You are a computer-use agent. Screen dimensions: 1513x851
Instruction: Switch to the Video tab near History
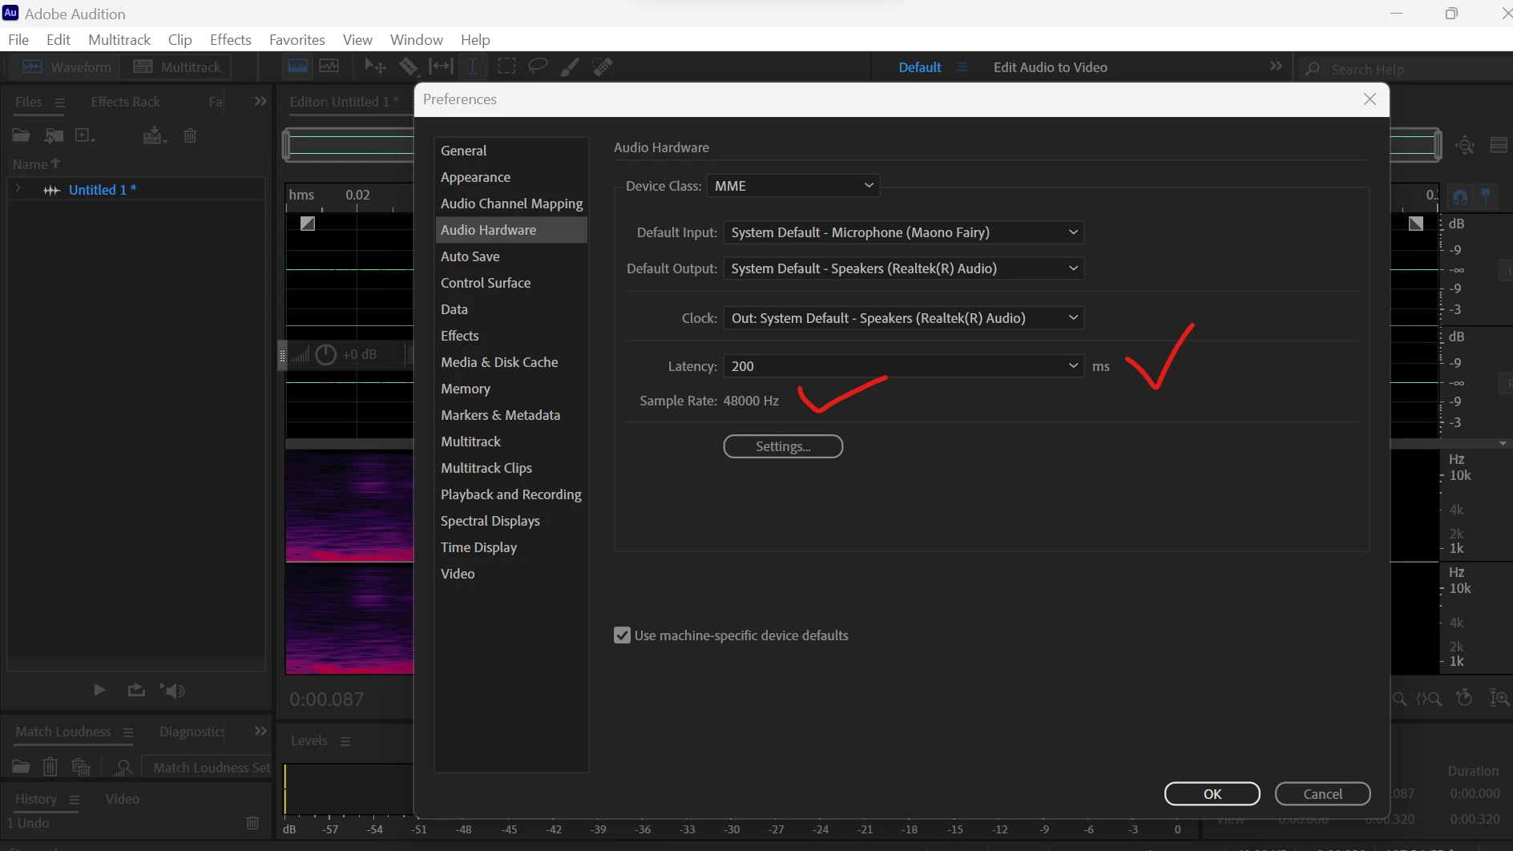pyautogui.click(x=122, y=799)
